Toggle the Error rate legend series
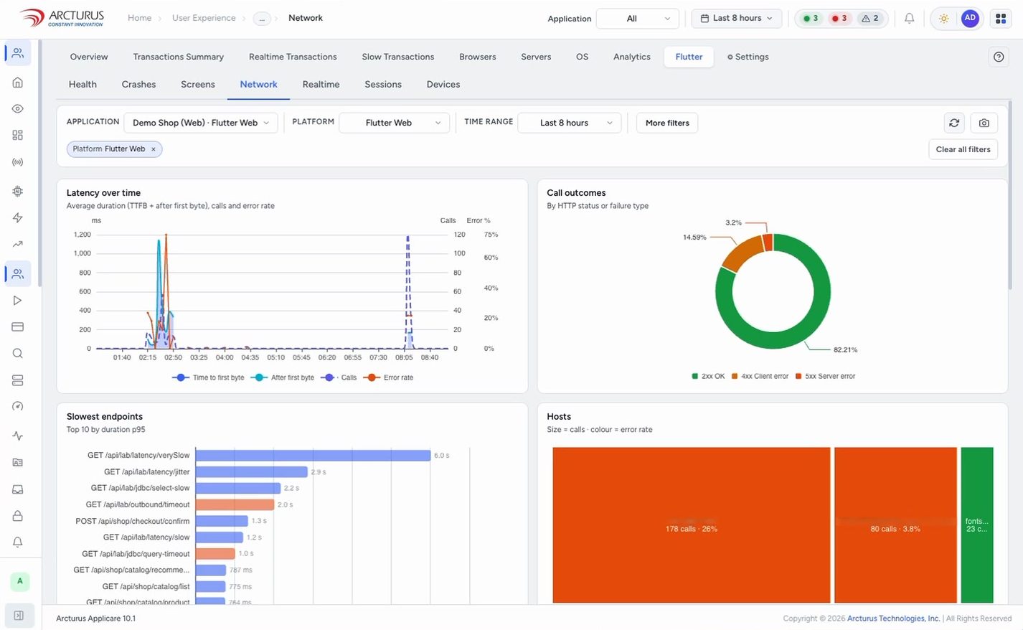Image resolution: width=1023 pixels, height=630 pixels. click(389, 377)
